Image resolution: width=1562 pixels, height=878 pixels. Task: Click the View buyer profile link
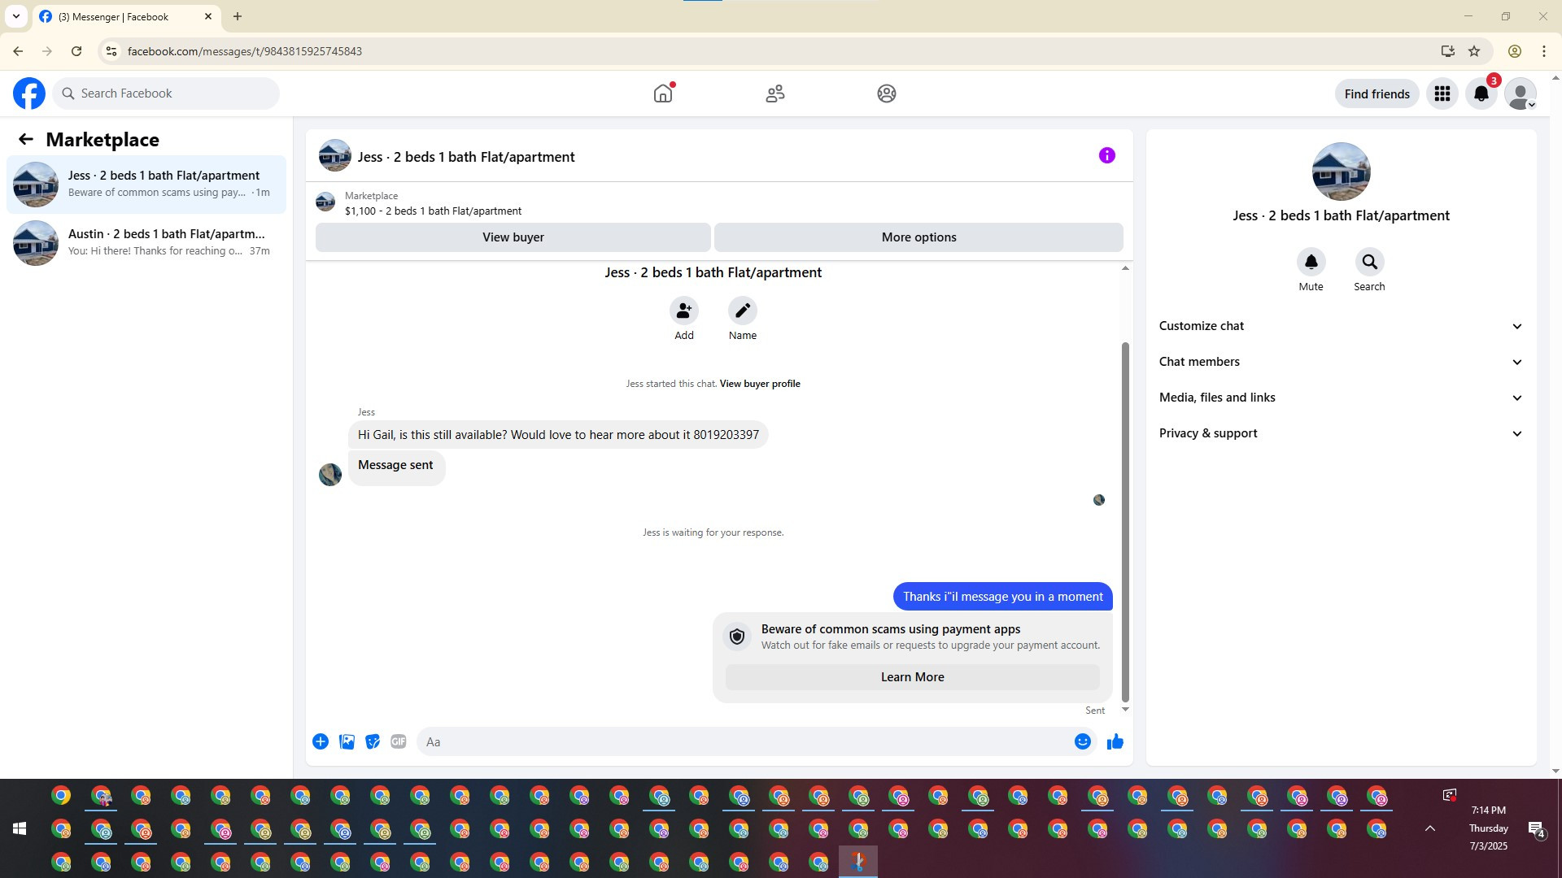point(759,384)
